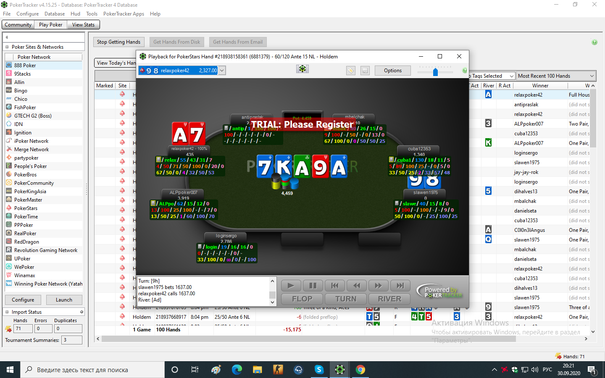Play the hand replay

coord(291,286)
